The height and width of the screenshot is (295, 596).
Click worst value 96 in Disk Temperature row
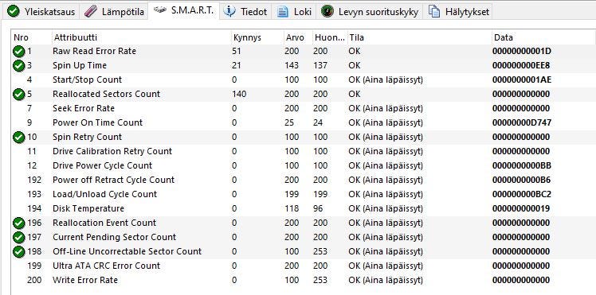coord(318,208)
